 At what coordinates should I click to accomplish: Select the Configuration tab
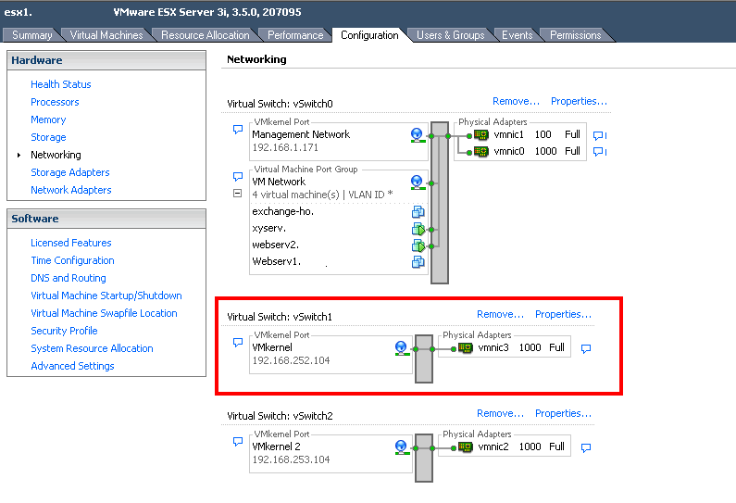click(369, 35)
